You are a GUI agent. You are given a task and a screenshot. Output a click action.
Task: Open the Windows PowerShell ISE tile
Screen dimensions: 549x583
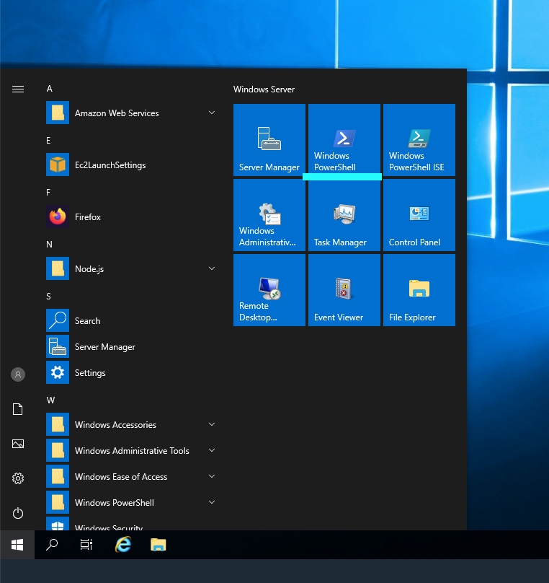(x=419, y=140)
